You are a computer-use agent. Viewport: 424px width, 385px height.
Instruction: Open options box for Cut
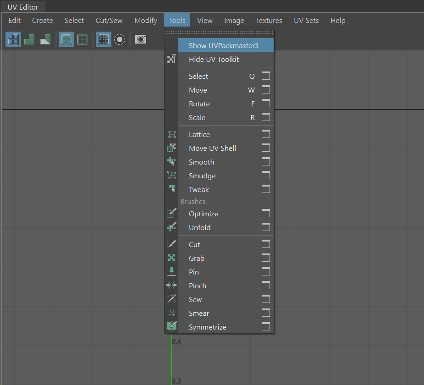click(x=266, y=244)
